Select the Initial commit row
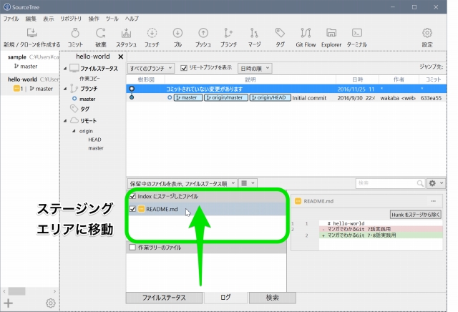Viewport: 458px width, 312px height. click(x=286, y=98)
